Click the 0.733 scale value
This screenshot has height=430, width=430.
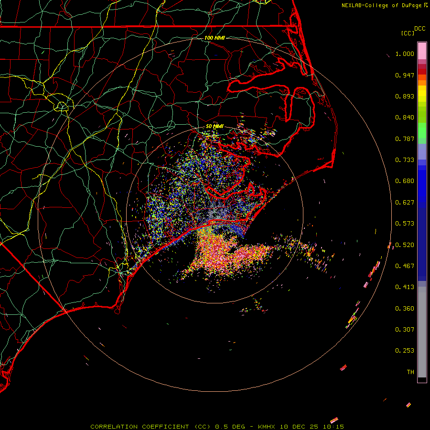tap(405, 160)
